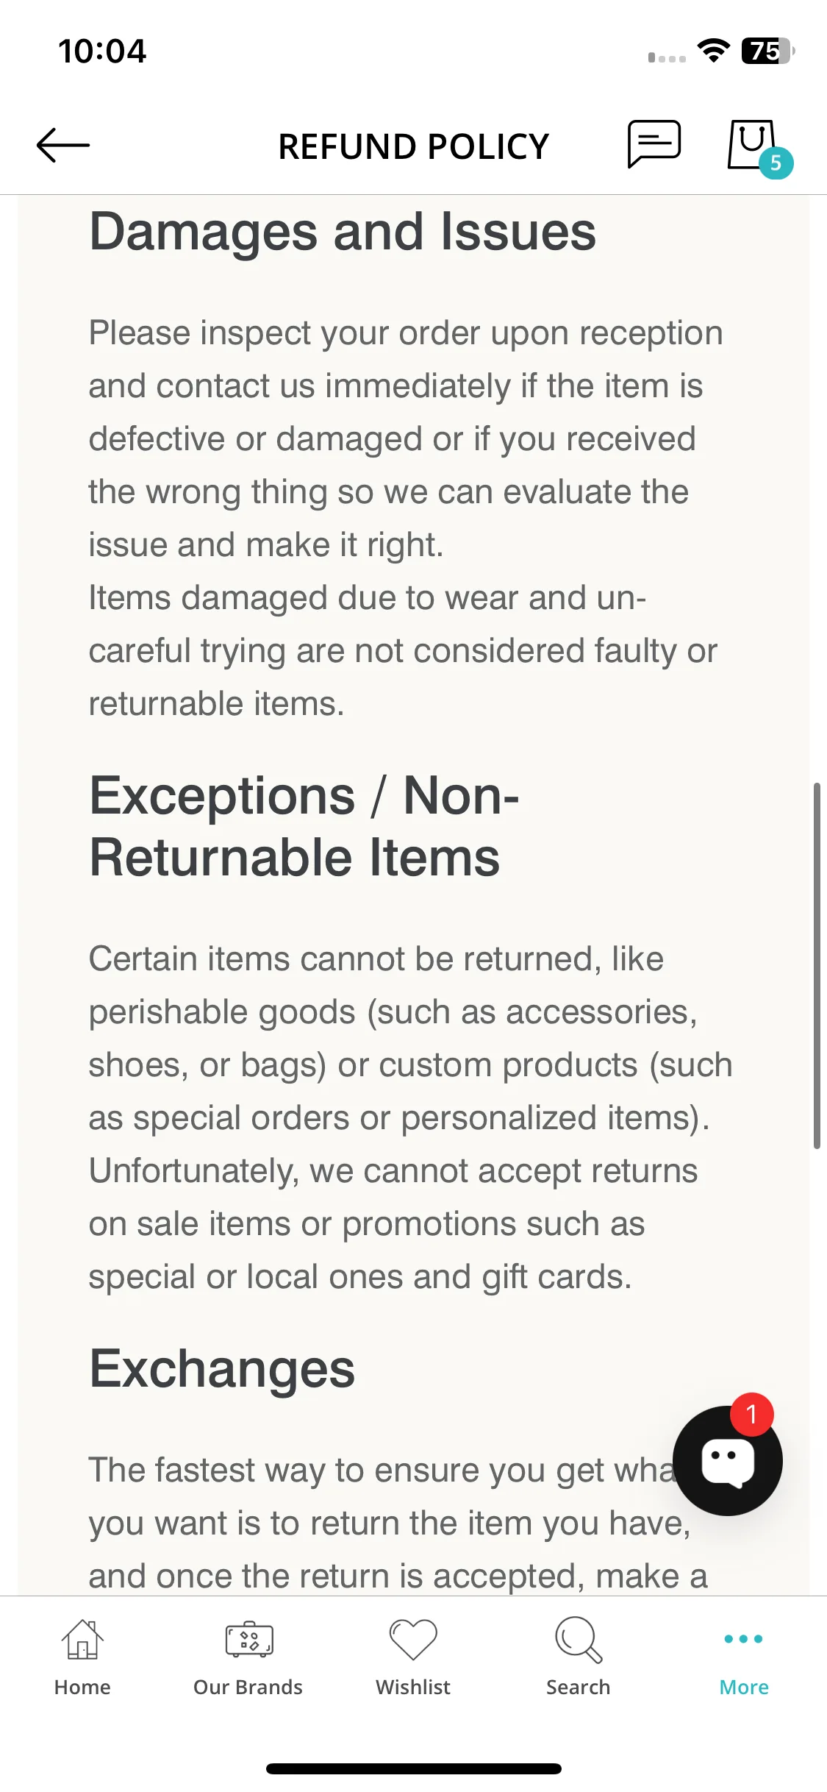Screen dimensions: 827x1792
Task: Click the vertical scrollbar thumb
Action: (817, 965)
